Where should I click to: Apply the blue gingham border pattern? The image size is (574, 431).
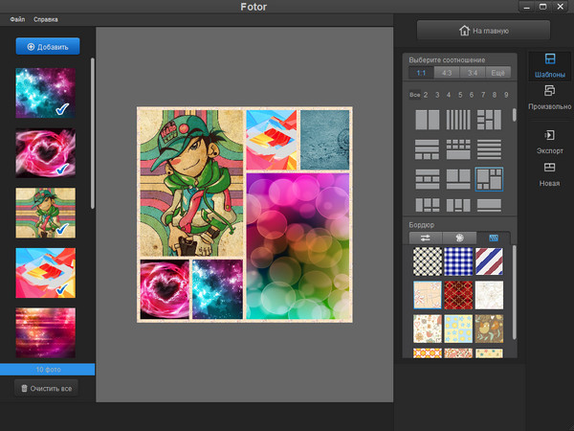458,261
